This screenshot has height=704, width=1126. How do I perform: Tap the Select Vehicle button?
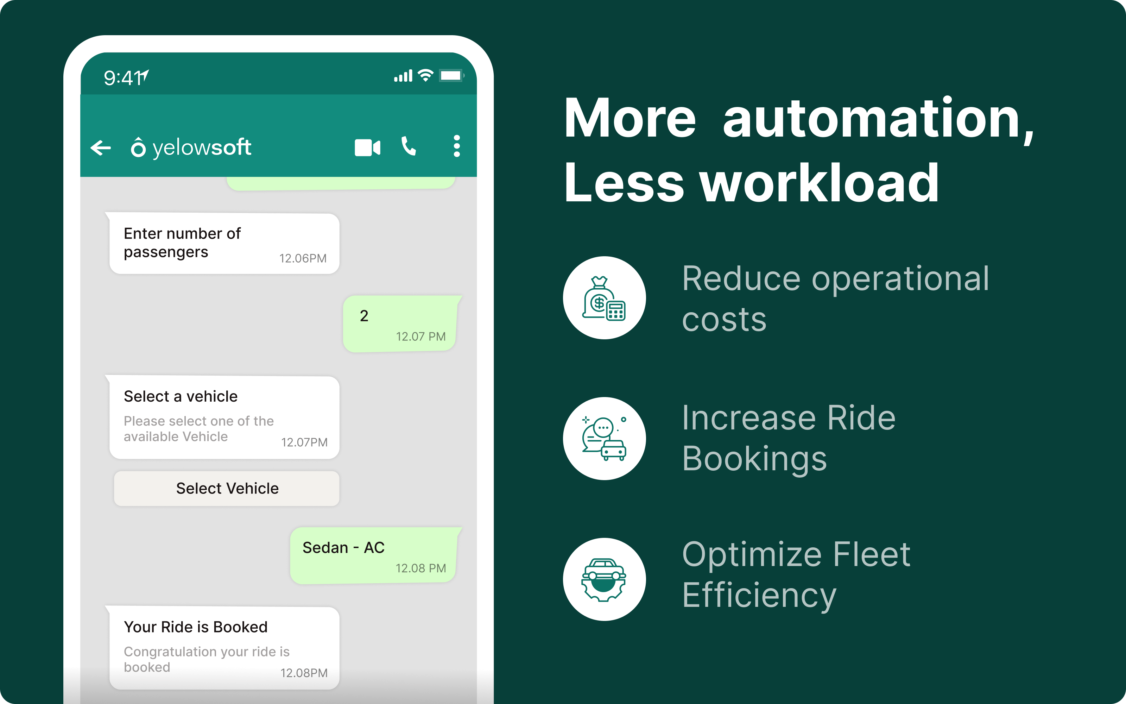227,489
